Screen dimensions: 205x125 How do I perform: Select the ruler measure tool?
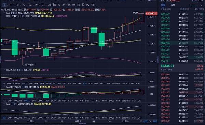[64, 5]
